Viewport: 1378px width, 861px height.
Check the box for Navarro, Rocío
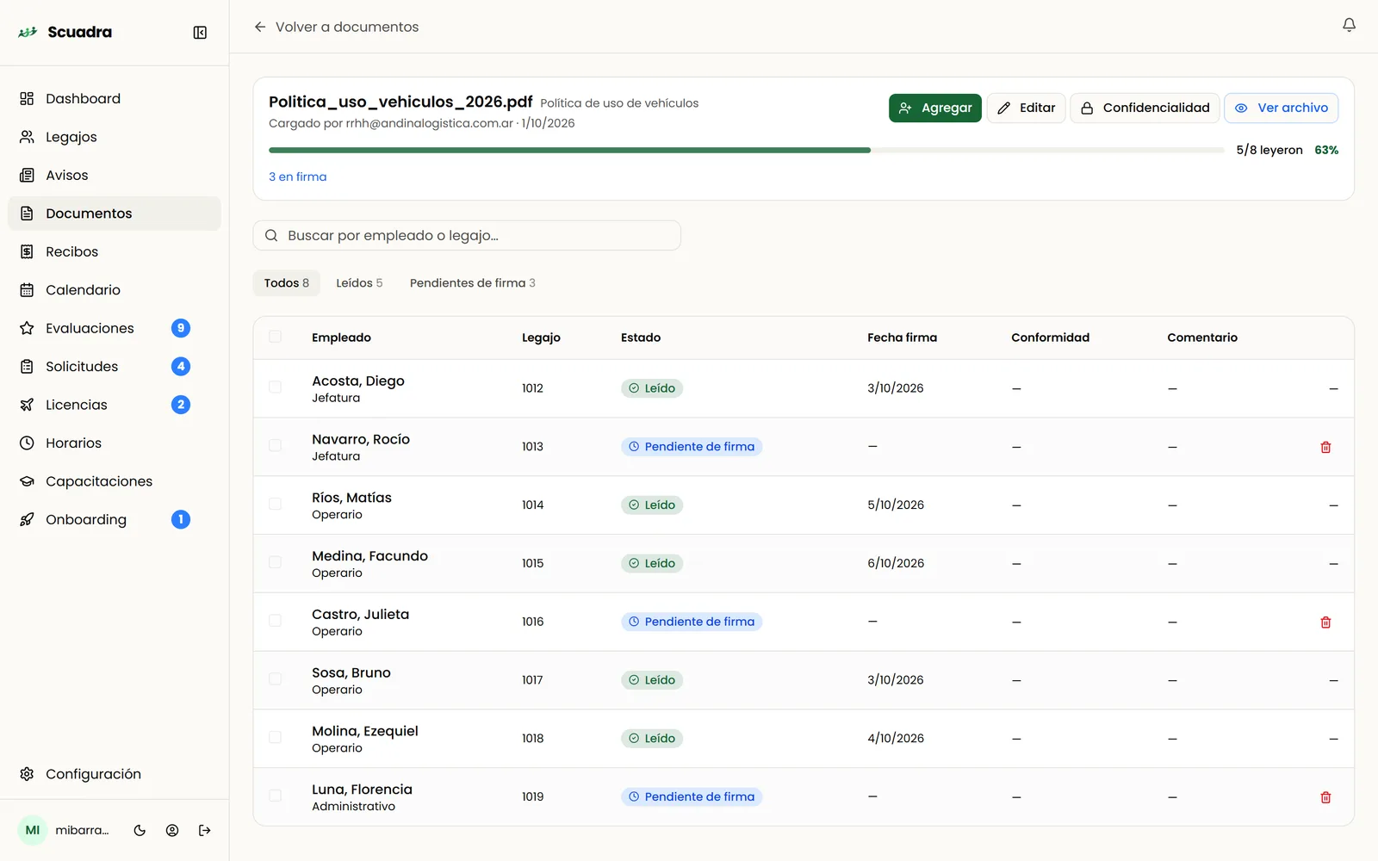275,445
